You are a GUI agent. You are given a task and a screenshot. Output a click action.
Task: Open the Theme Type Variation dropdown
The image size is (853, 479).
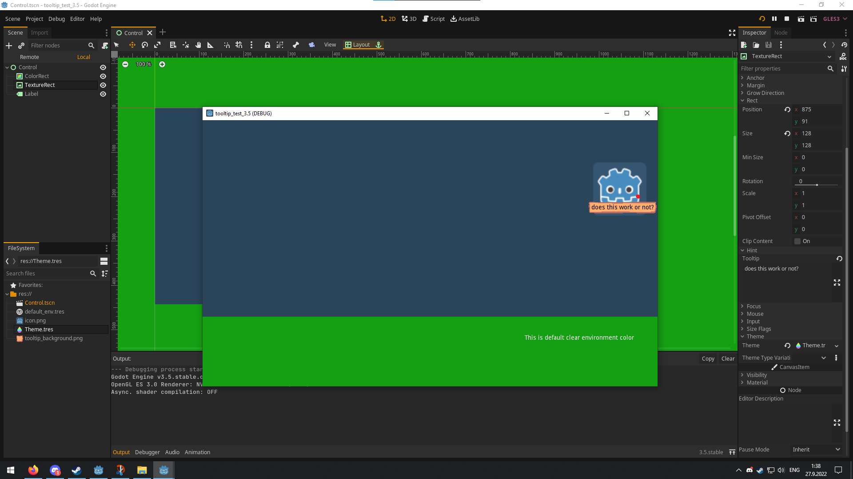tap(824, 357)
